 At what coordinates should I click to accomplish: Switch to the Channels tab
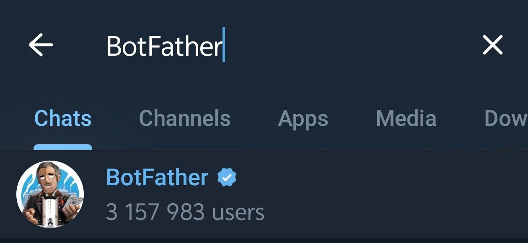tap(184, 118)
